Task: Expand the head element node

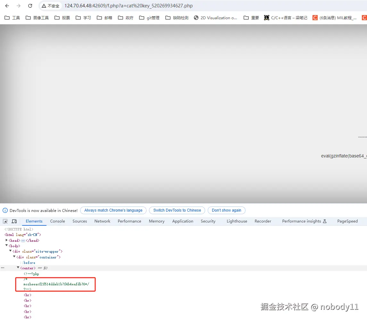Action: 6,240
